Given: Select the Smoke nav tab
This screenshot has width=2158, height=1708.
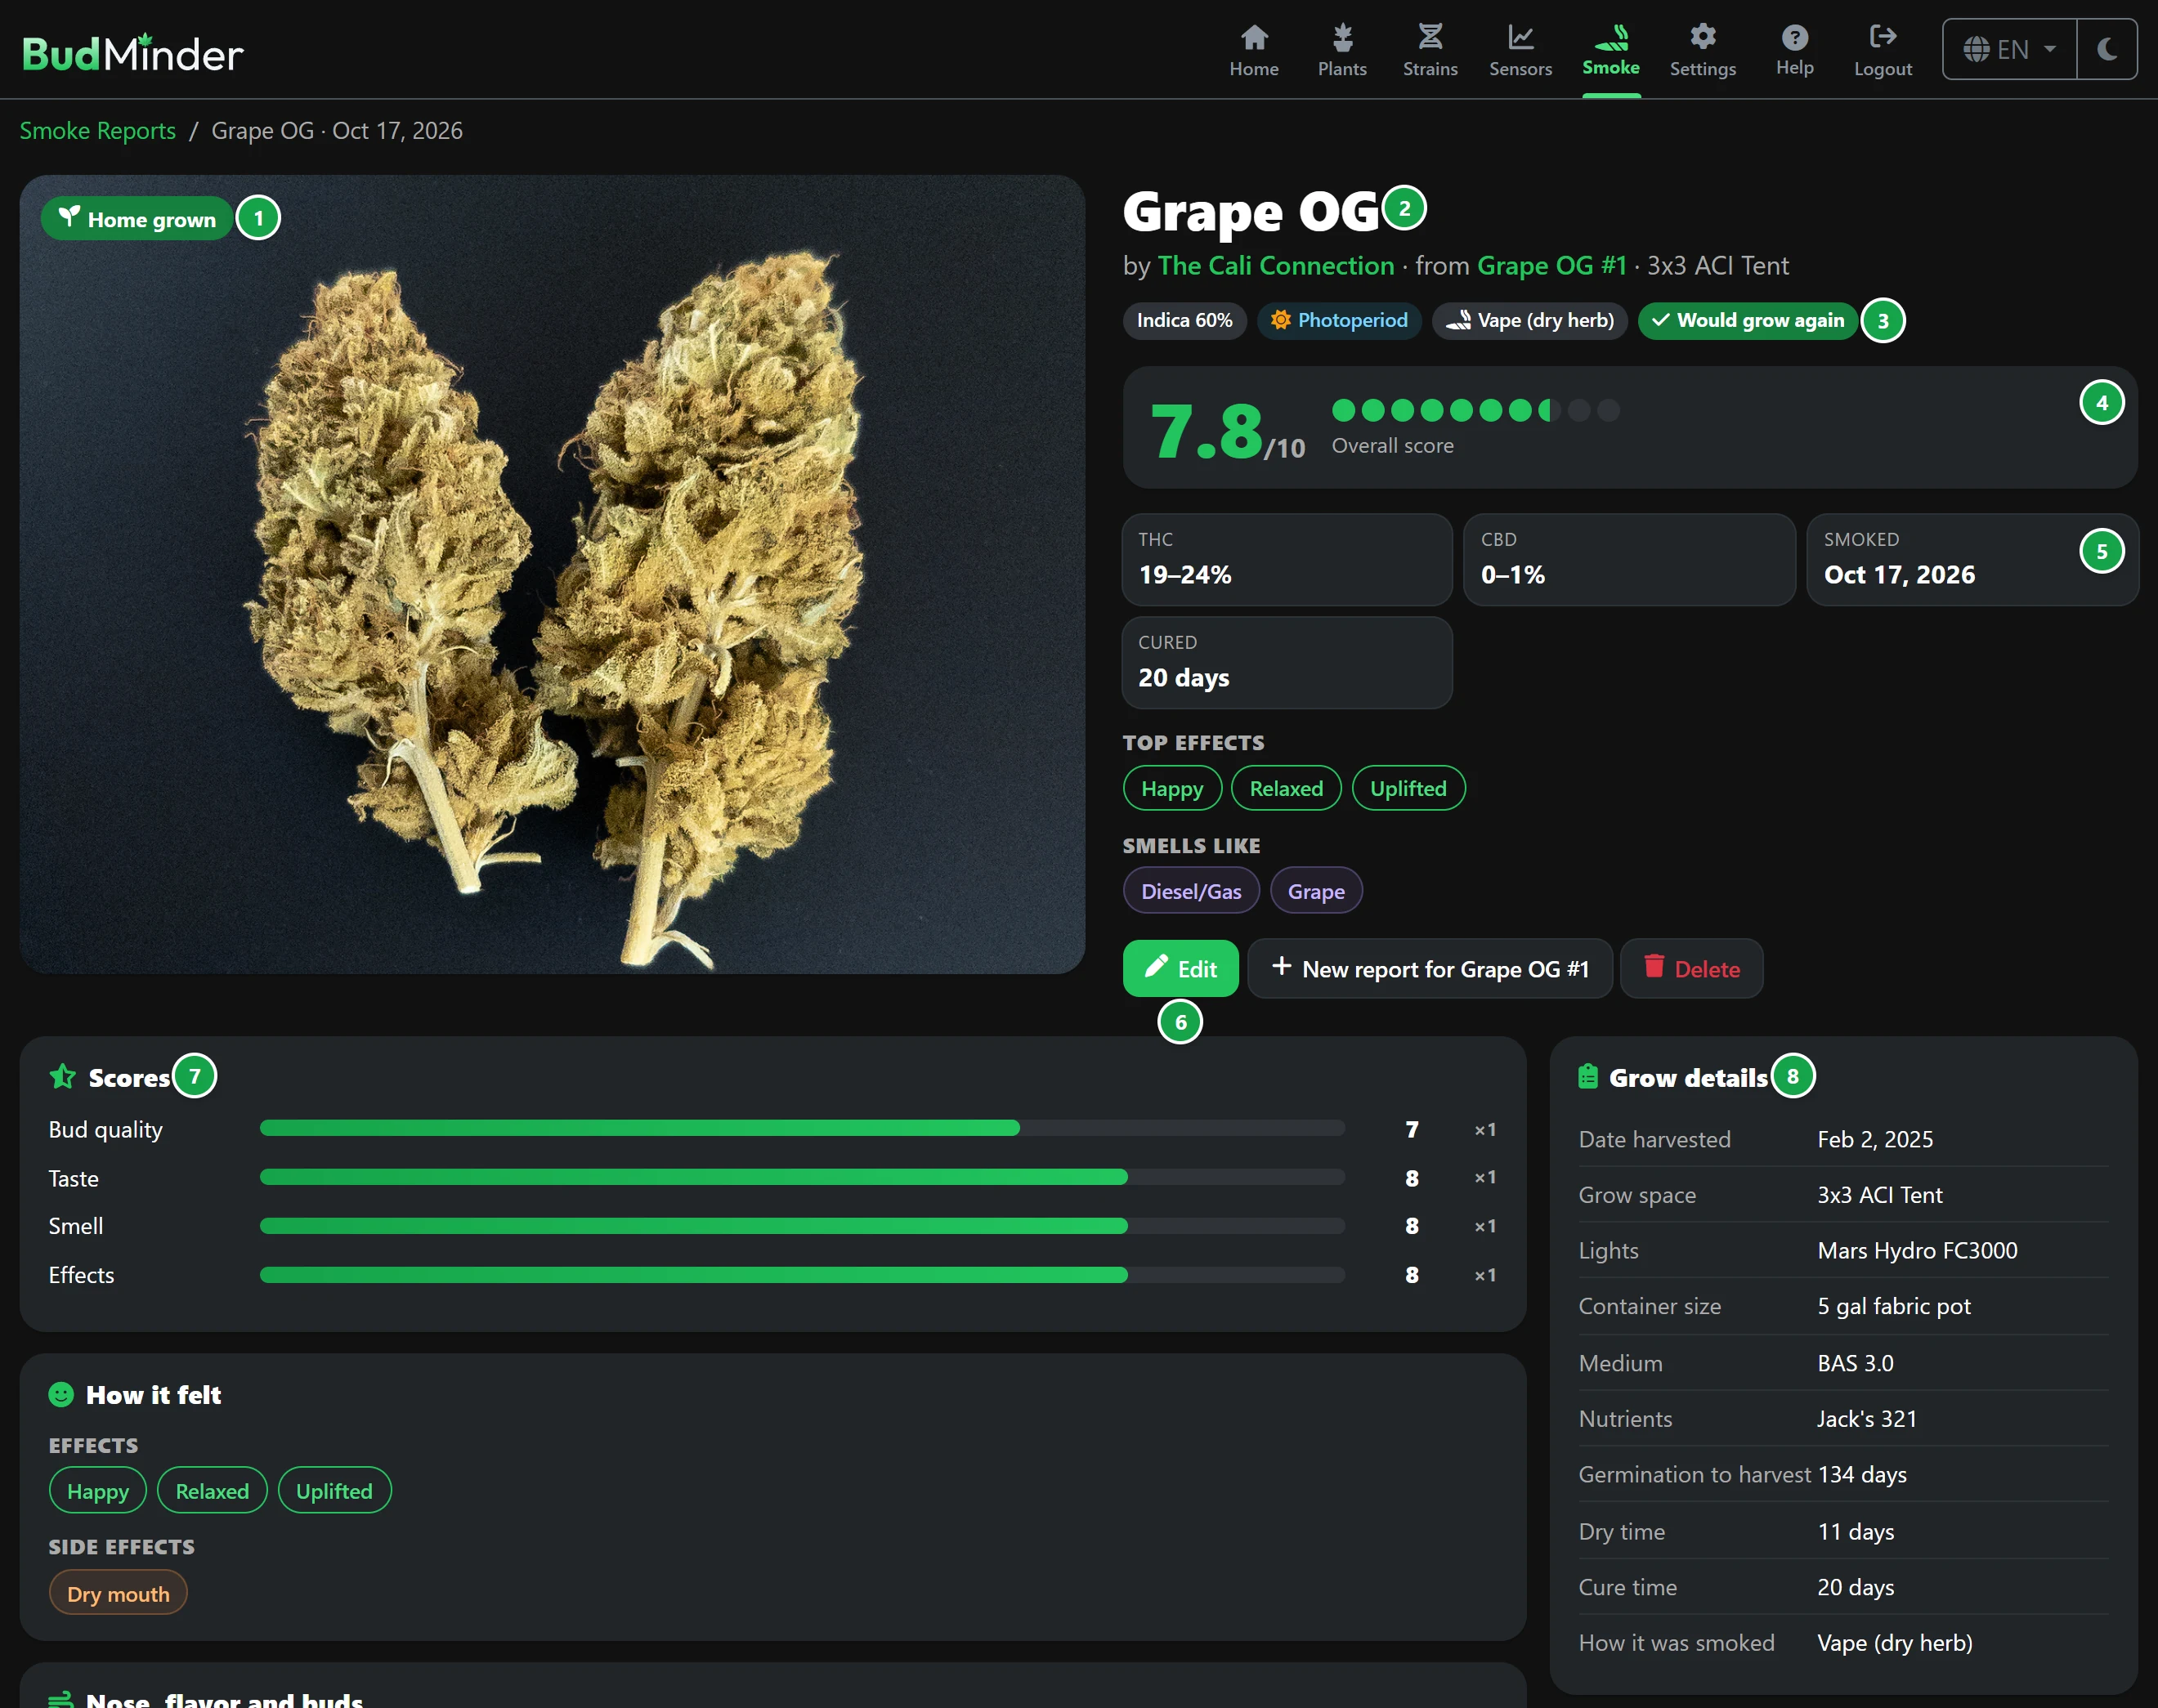Looking at the screenshot, I should 1610,50.
